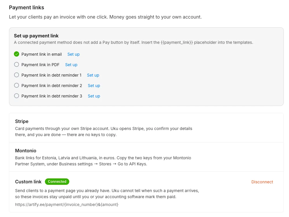Open Set up for Payment link in email

[73, 54]
